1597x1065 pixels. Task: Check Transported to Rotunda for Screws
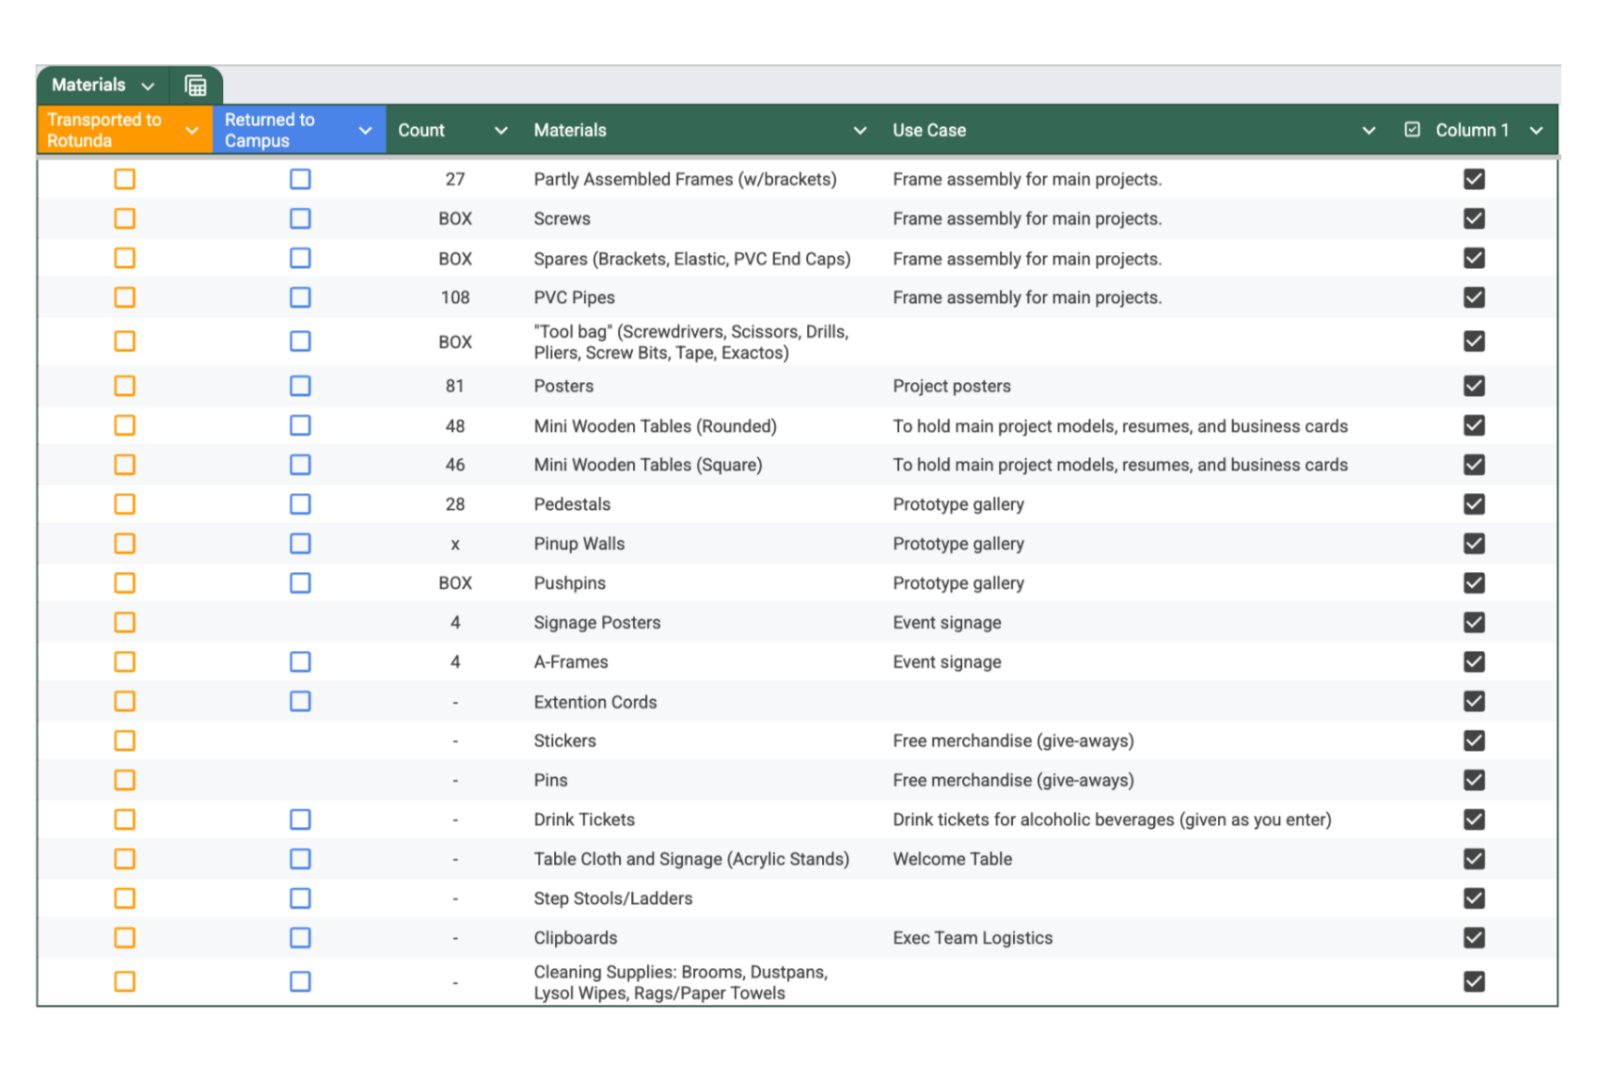click(124, 218)
